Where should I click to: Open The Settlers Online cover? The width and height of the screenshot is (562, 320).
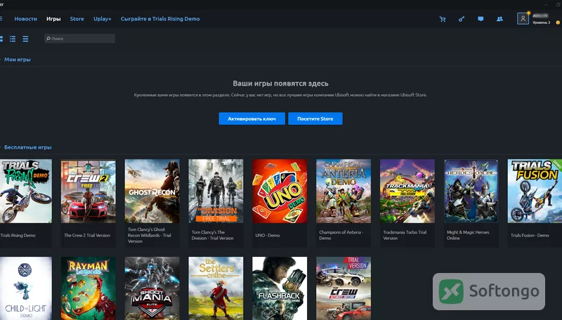click(216, 288)
